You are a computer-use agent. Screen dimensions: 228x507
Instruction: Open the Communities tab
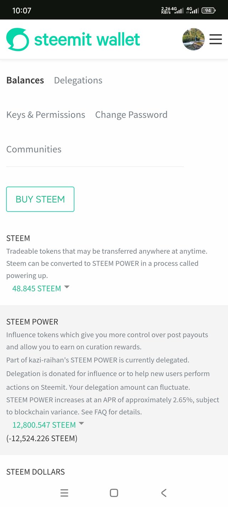coord(34,149)
